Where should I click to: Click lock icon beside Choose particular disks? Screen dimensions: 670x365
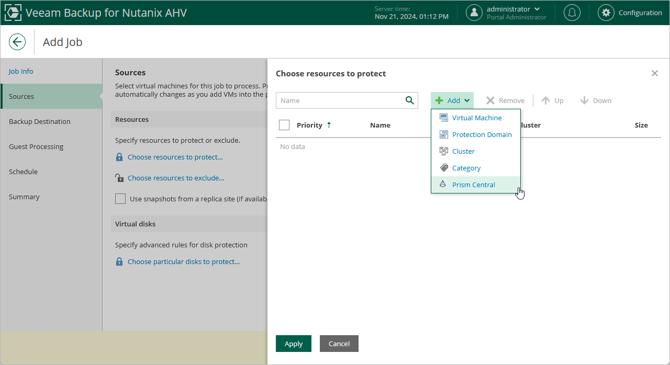pyautogui.click(x=119, y=261)
